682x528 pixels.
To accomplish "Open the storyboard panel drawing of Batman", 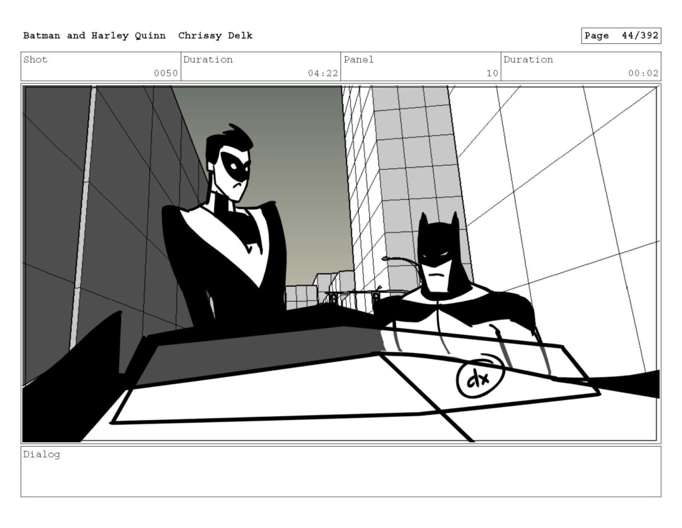I will click(341, 264).
